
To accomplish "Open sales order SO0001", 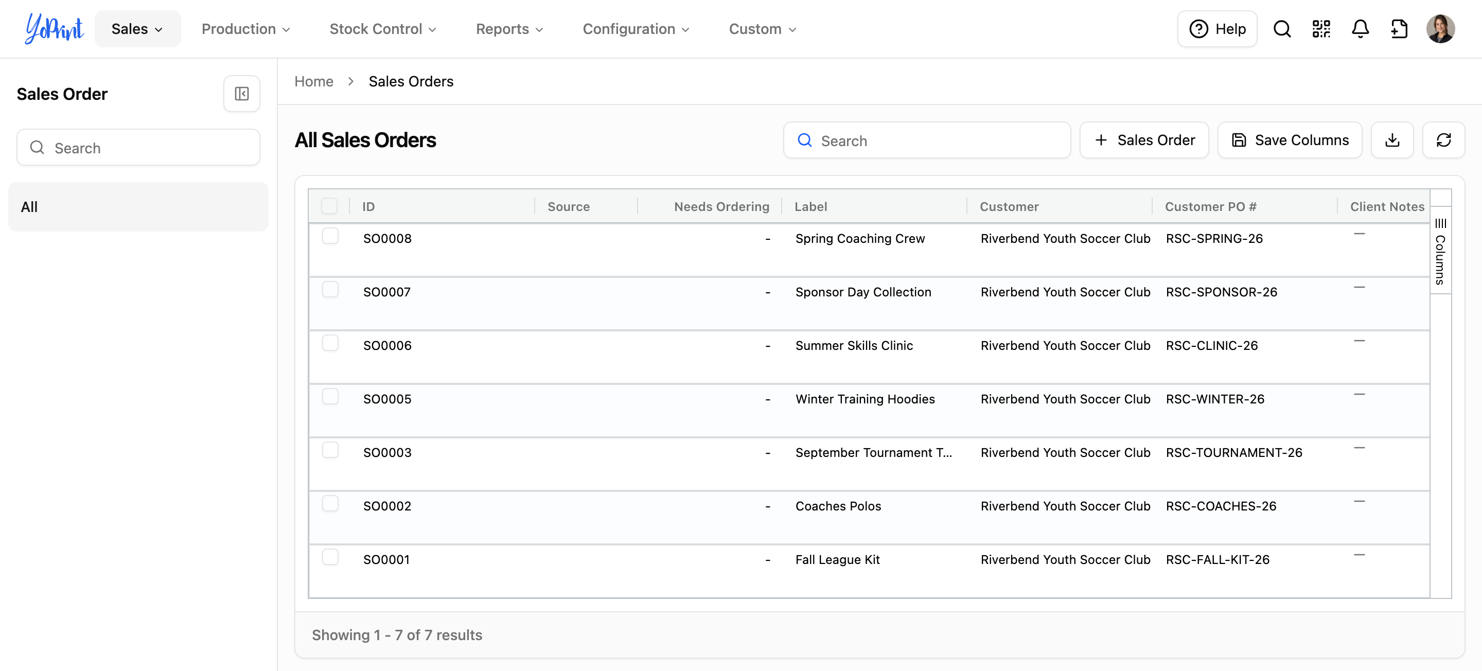I will (x=386, y=559).
